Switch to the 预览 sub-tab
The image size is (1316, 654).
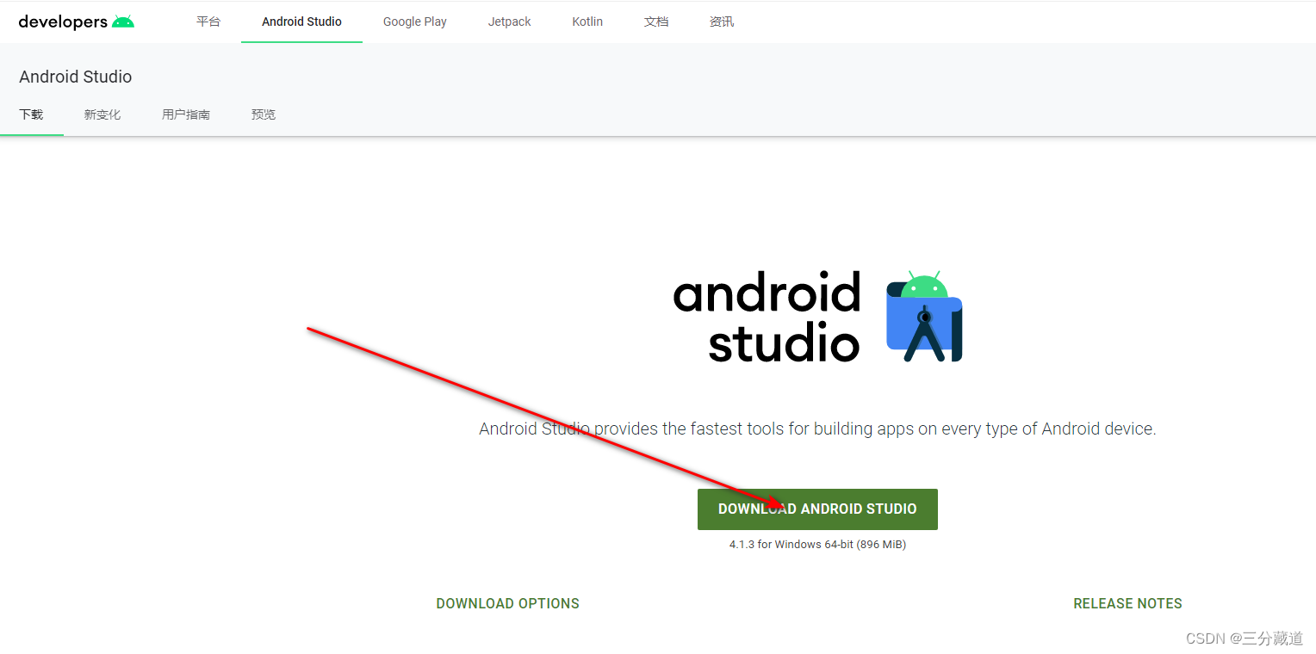264,114
